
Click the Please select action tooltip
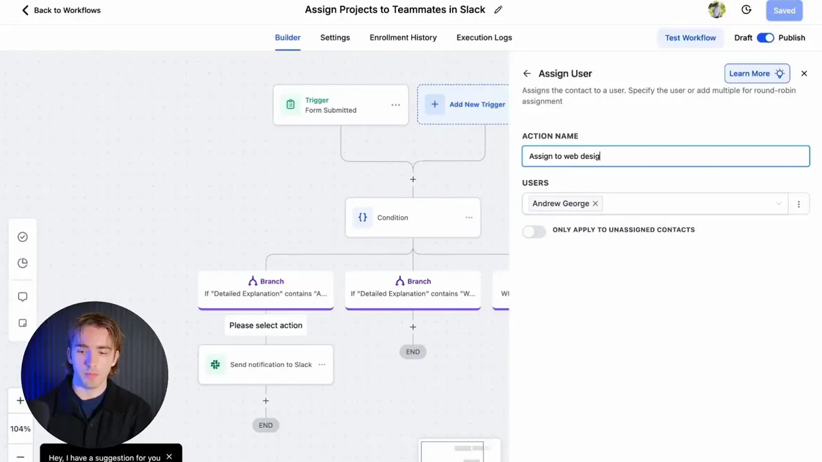coord(266,325)
